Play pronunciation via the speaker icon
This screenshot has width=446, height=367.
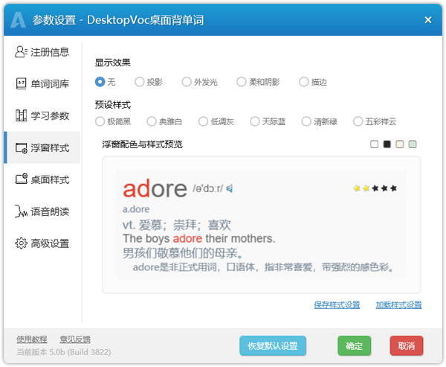[230, 188]
